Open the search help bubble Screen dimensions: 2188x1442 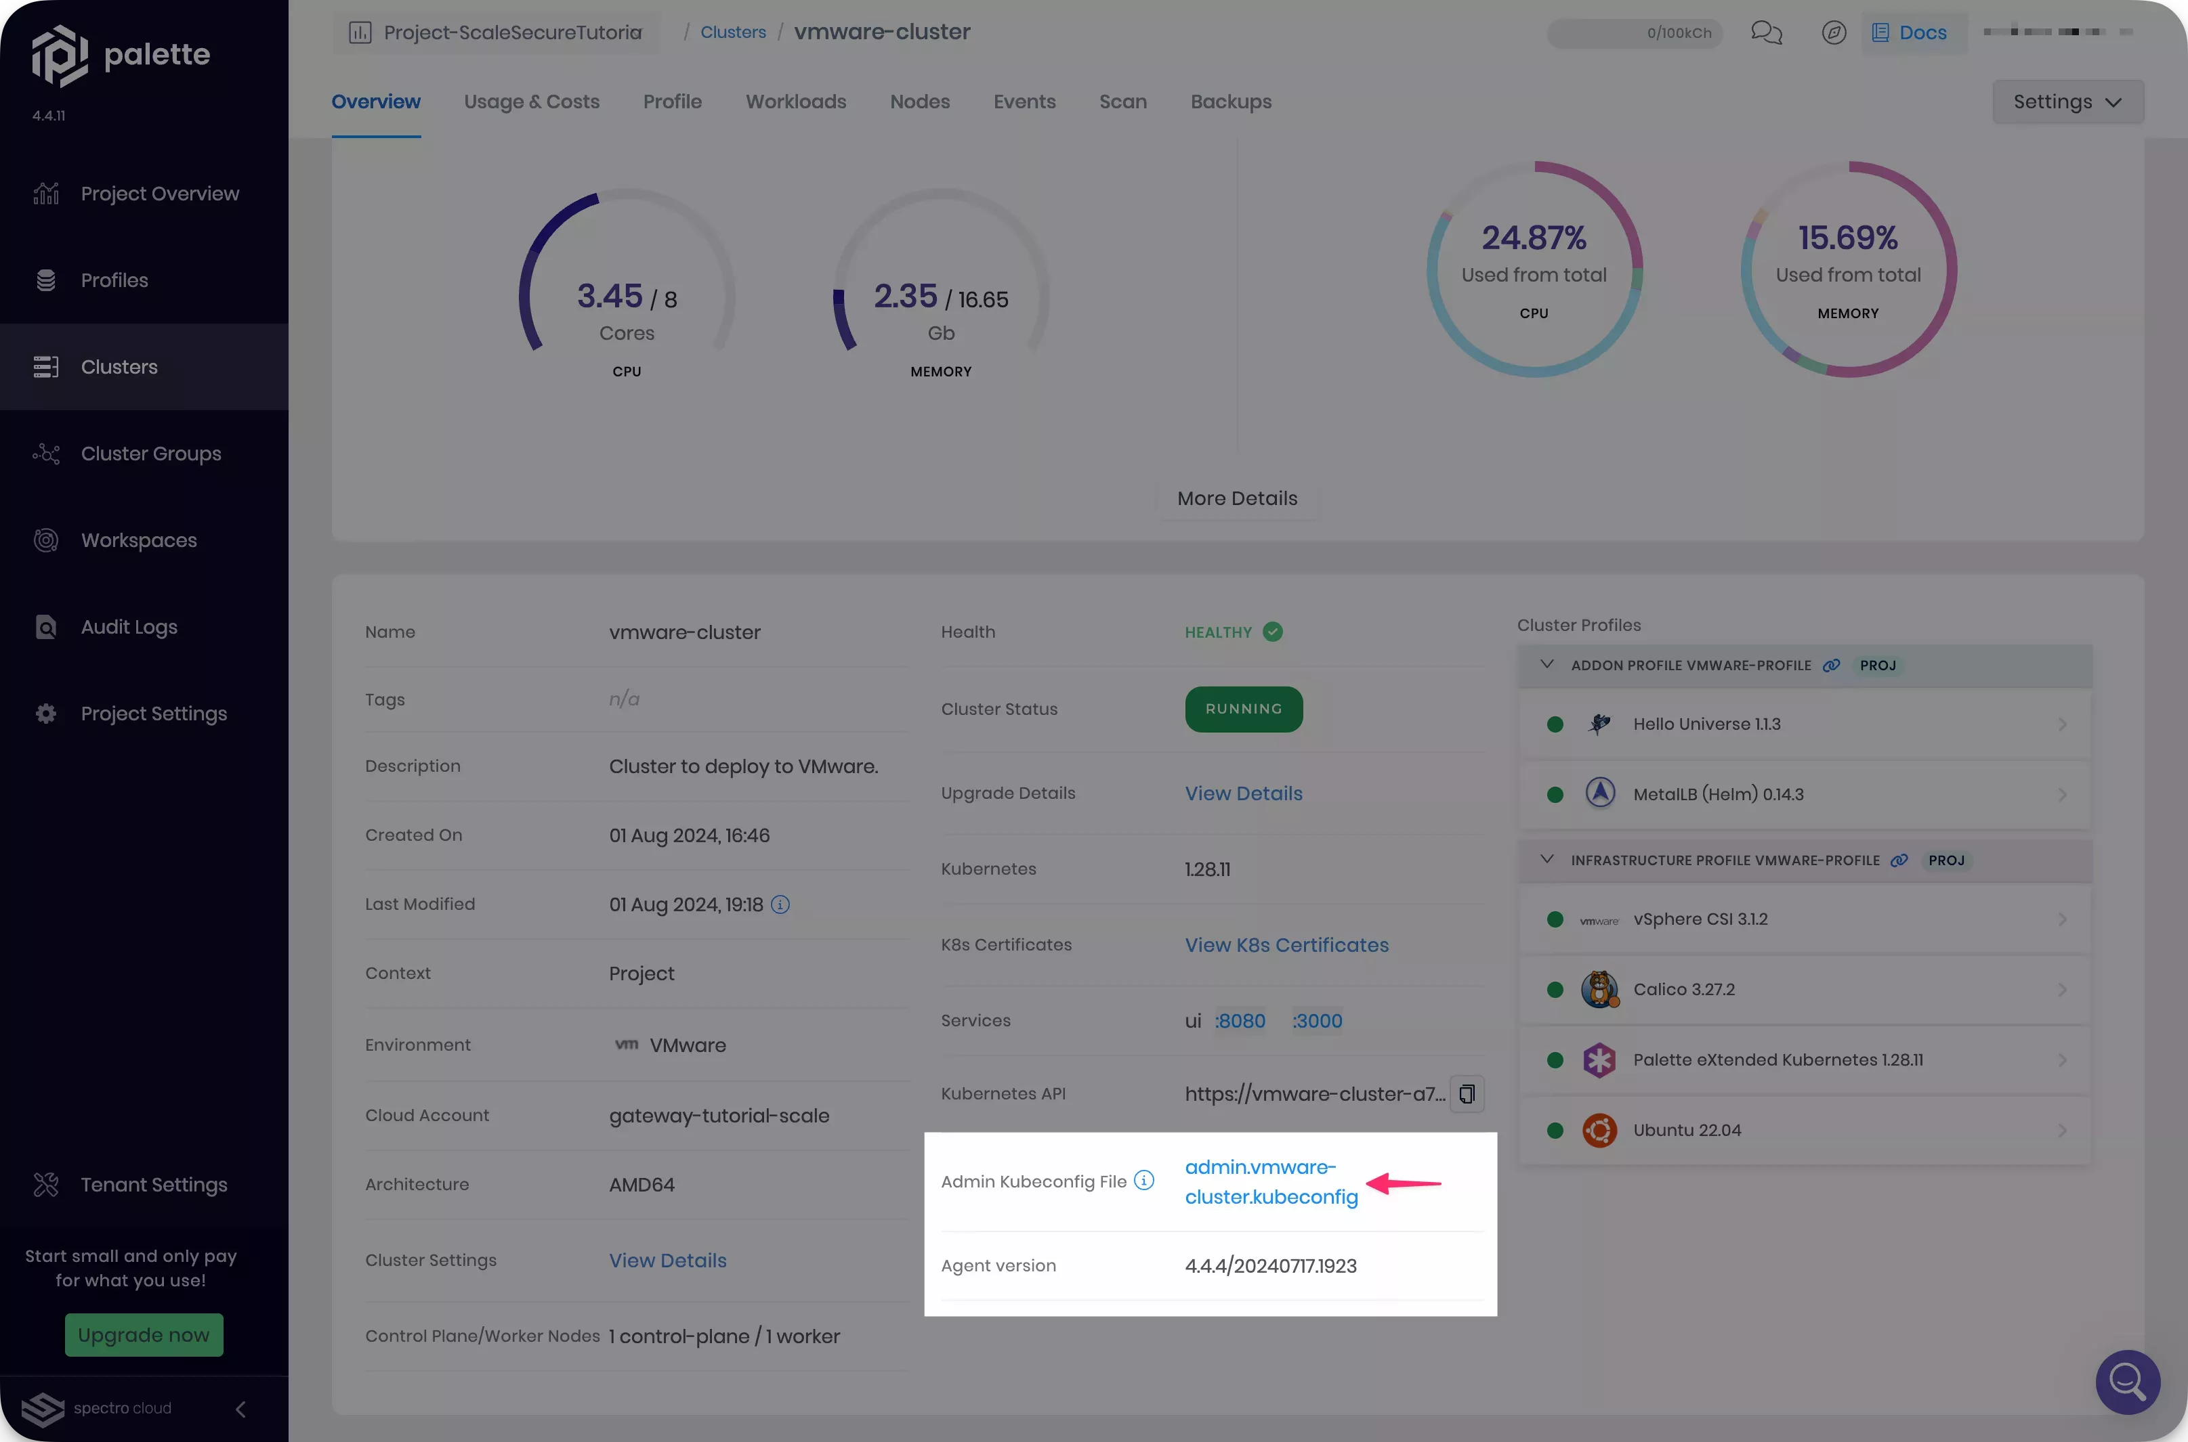click(x=2127, y=1381)
